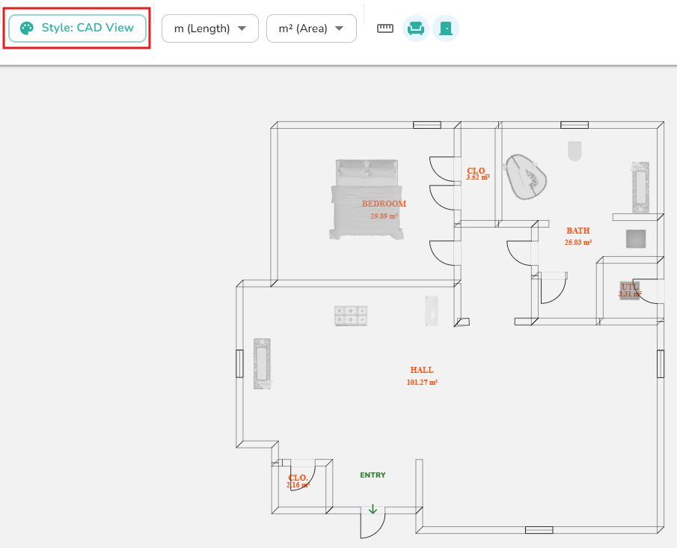Expand the m (Length) unit dropdown
Screen dimensions: 677x548
[x=209, y=28]
